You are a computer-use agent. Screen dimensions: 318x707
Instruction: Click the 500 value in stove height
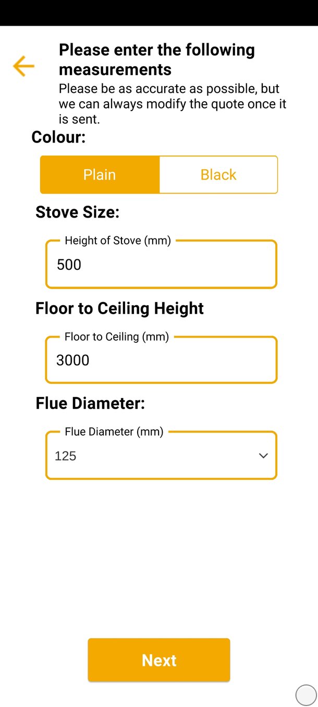pyautogui.click(x=69, y=265)
